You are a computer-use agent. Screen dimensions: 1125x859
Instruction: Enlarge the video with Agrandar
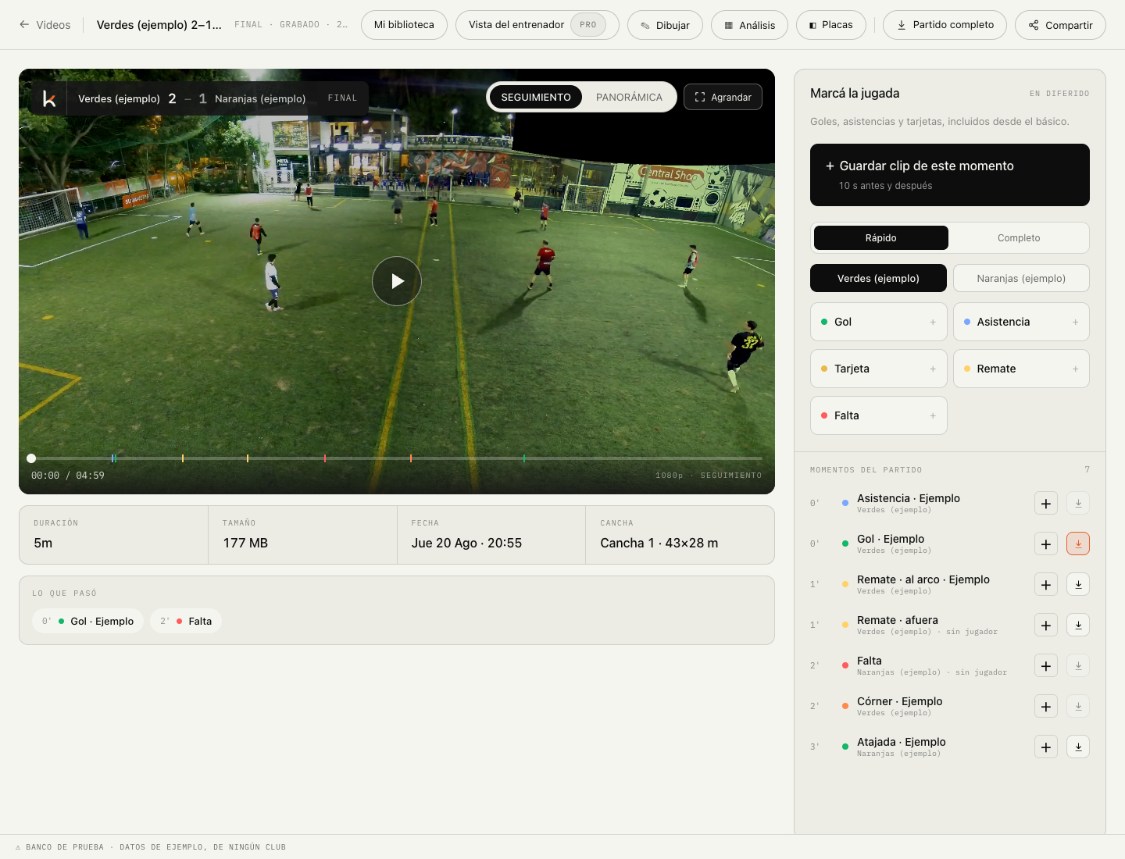click(723, 97)
